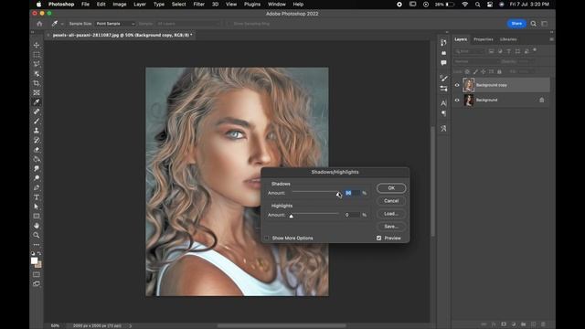The image size is (585, 329).
Task: Open the Sample Size dropdown
Action: coord(115,24)
